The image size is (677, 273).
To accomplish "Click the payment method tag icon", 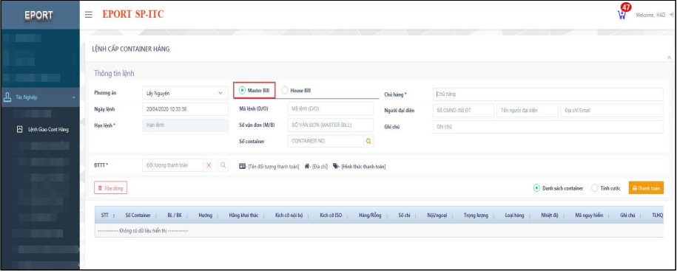I will pos(336,166).
